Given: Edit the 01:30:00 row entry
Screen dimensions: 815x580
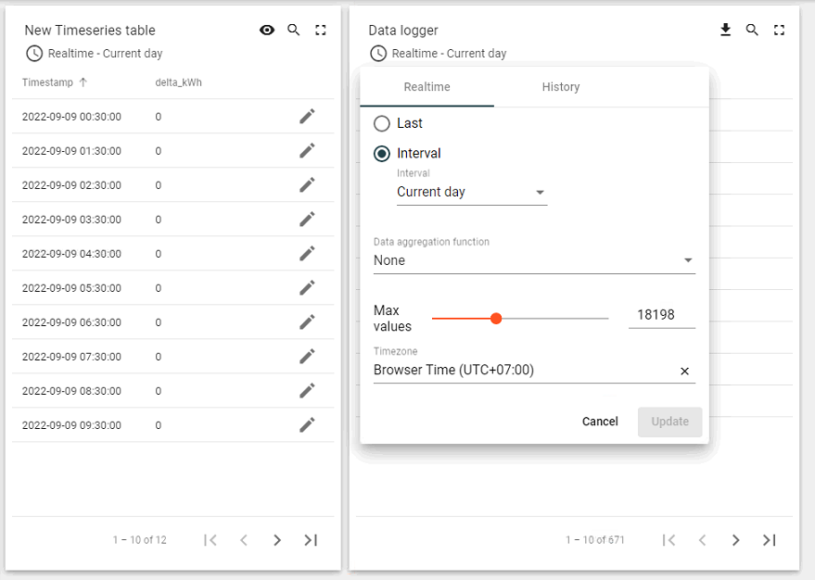Looking at the screenshot, I should [x=307, y=151].
